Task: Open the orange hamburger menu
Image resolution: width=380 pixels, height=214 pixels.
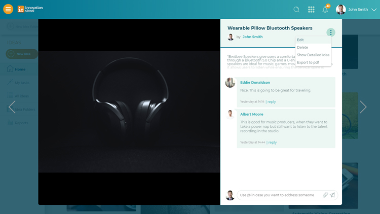Action: tap(8, 9)
